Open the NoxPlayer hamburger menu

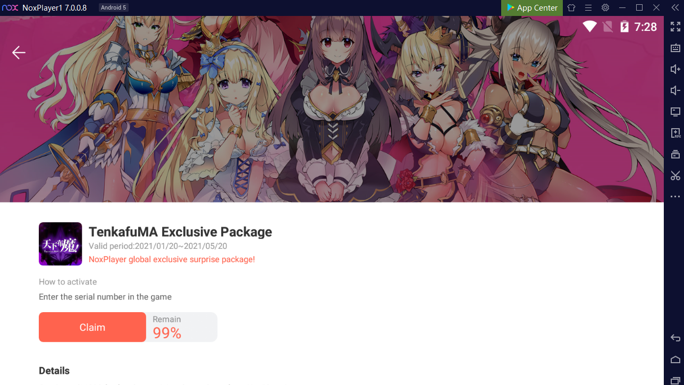[588, 7]
